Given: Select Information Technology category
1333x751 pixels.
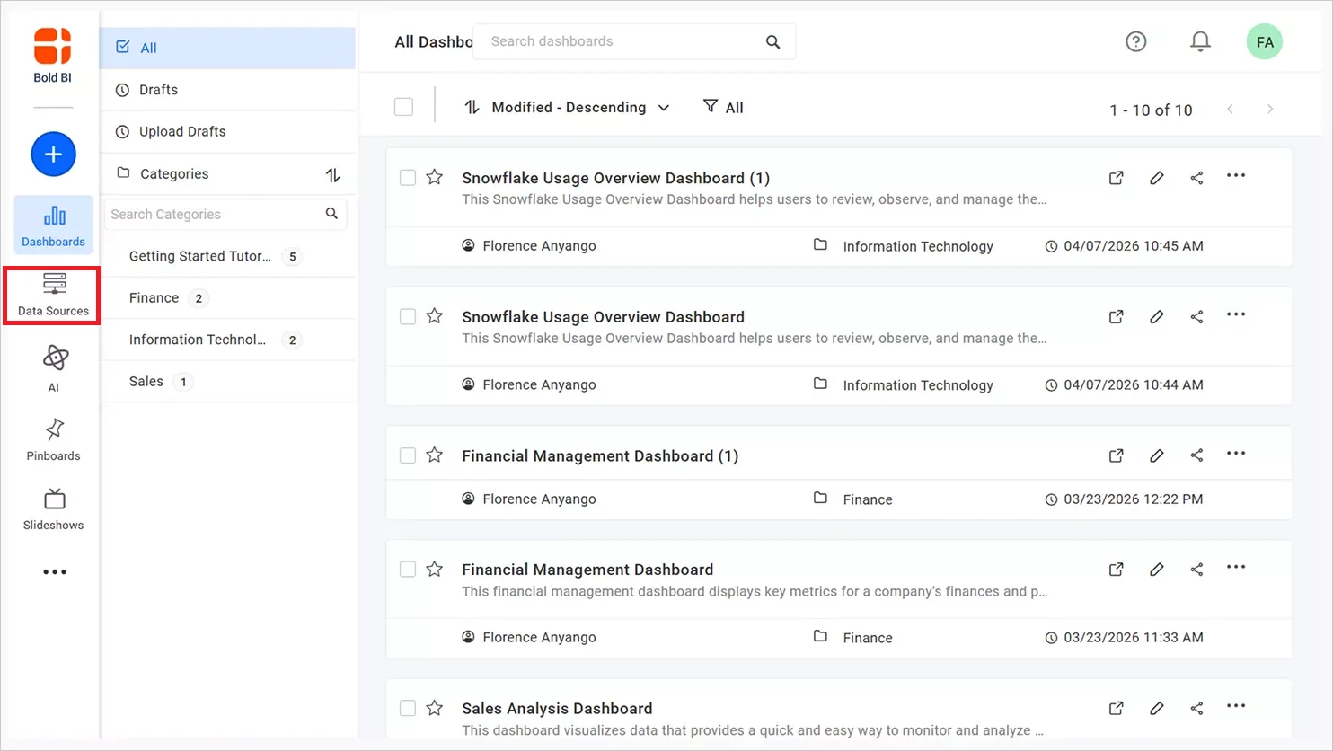Looking at the screenshot, I should coord(228,340).
